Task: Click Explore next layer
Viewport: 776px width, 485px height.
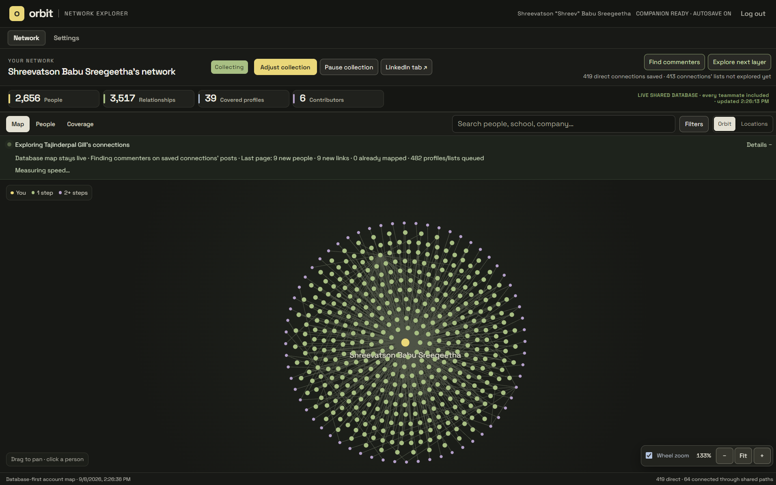Action: (739, 62)
